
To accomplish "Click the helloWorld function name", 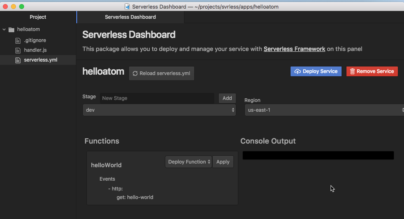I will coord(106,165).
